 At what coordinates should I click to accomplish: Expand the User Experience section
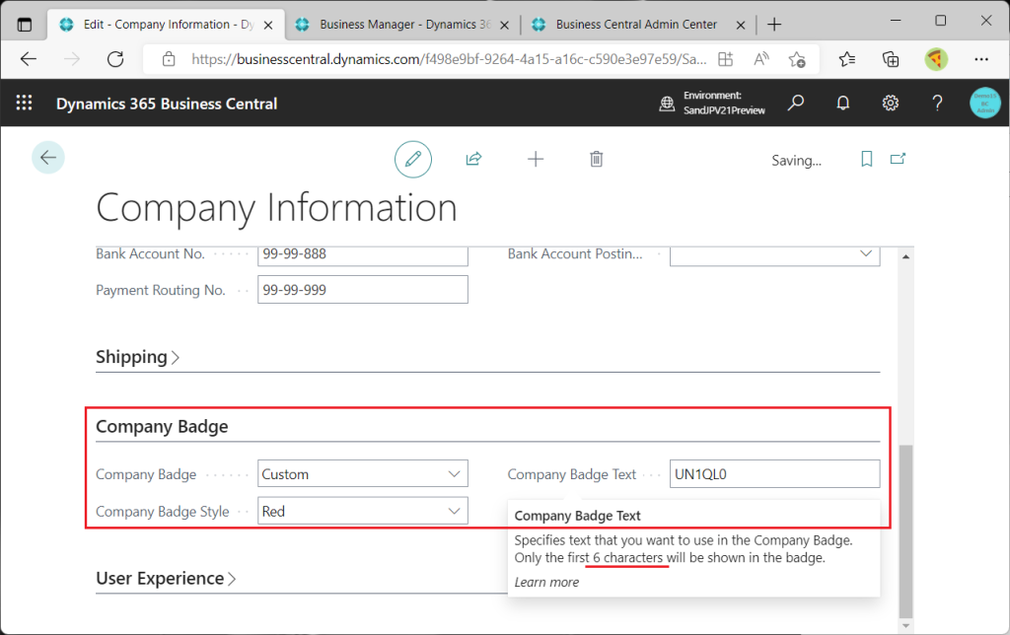166,579
